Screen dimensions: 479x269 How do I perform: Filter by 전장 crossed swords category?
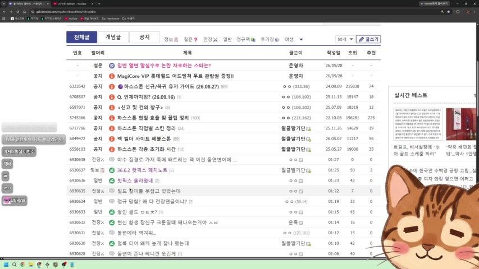(211, 39)
